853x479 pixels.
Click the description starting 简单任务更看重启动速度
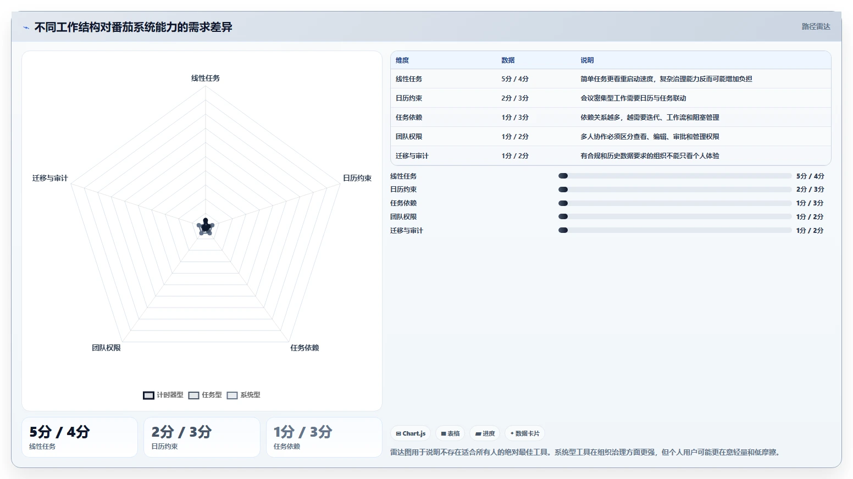(x=666, y=79)
